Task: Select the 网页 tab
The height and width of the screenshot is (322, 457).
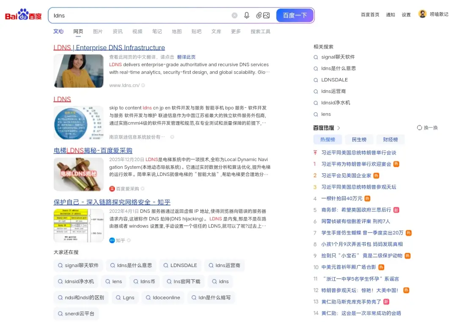Action: point(78,31)
